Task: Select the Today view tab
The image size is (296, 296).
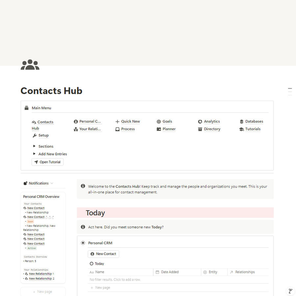Action: point(97,263)
